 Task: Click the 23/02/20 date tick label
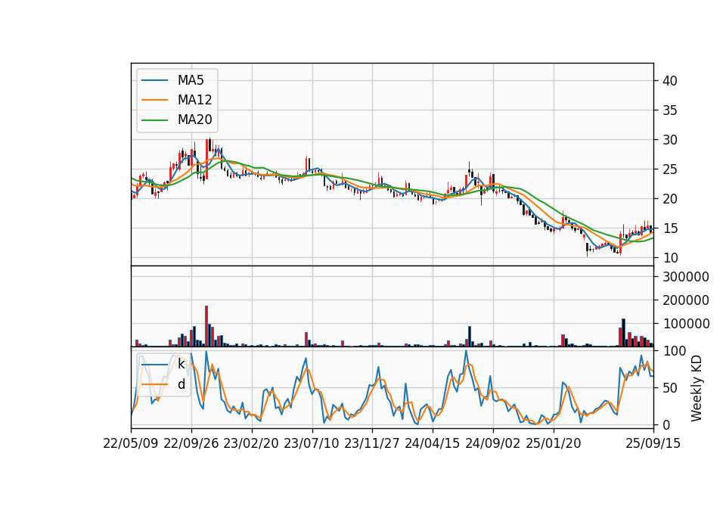click(x=251, y=443)
